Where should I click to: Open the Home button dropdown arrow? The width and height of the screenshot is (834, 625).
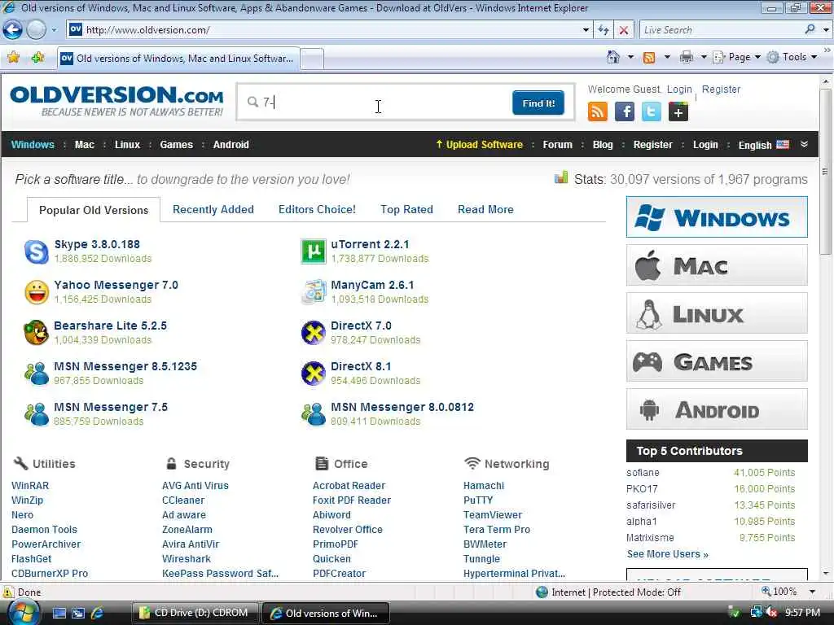pos(630,57)
